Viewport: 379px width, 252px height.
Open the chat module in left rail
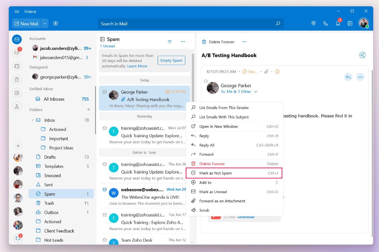[17, 53]
